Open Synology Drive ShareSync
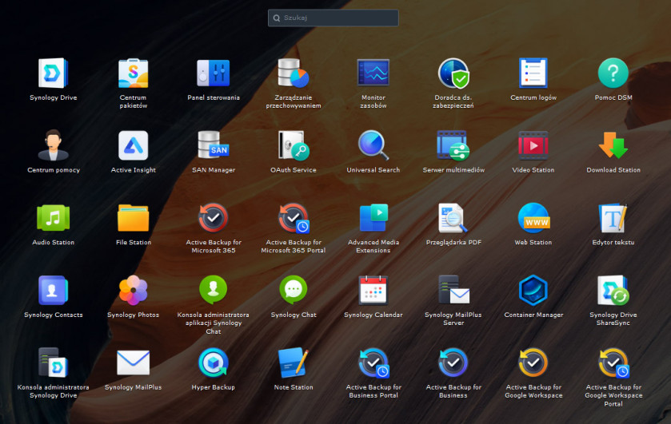 (x=613, y=290)
